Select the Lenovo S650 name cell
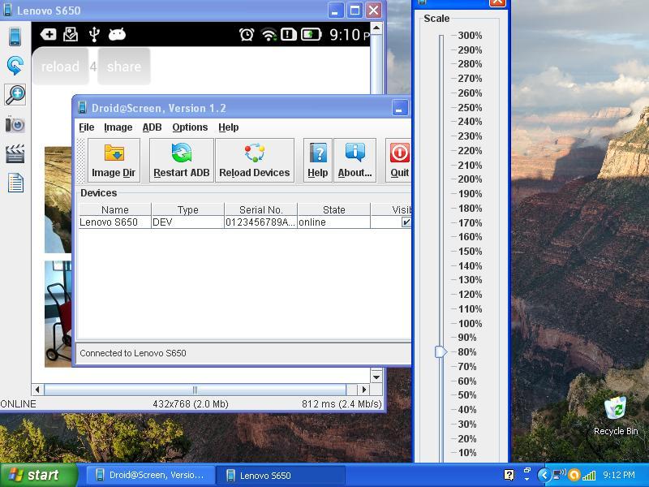The height and width of the screenshot is (487, 649). 115,222
